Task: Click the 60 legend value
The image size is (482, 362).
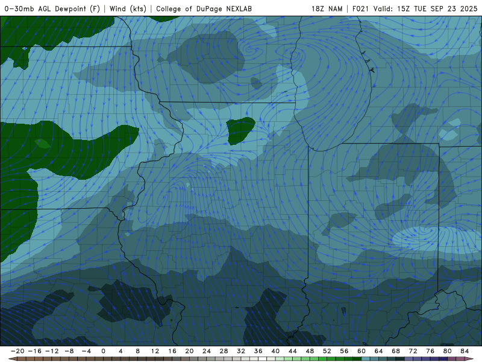Action: pyautogui.click(x=361, y=351)
